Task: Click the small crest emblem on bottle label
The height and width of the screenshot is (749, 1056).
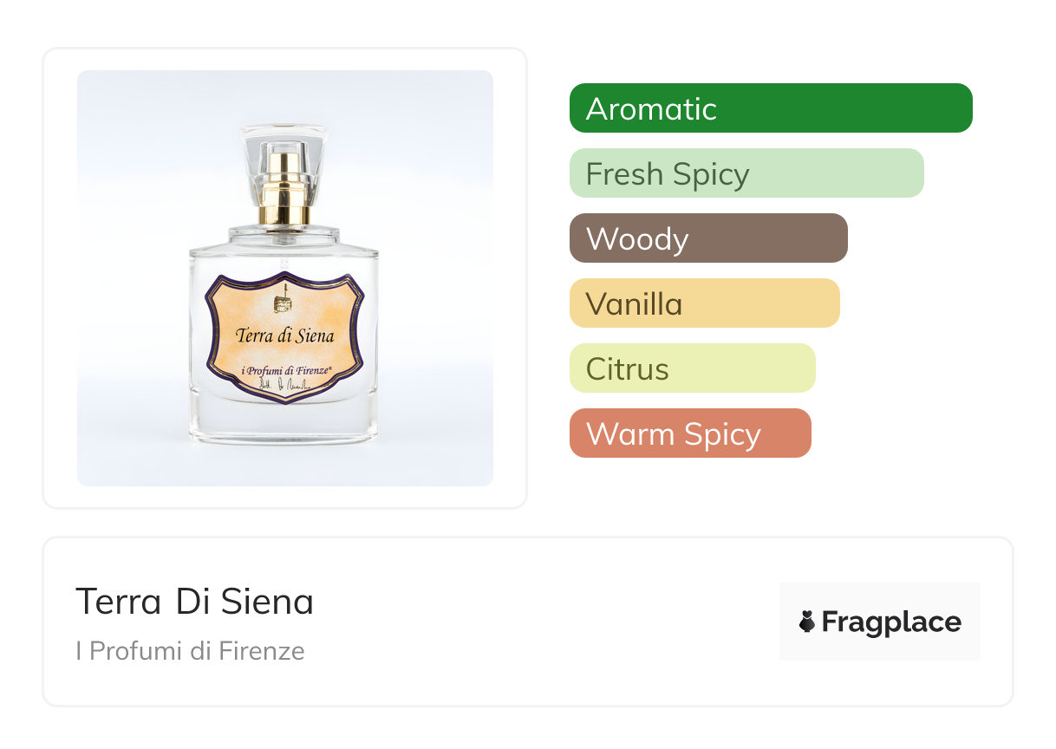Action: click(283, 303)
